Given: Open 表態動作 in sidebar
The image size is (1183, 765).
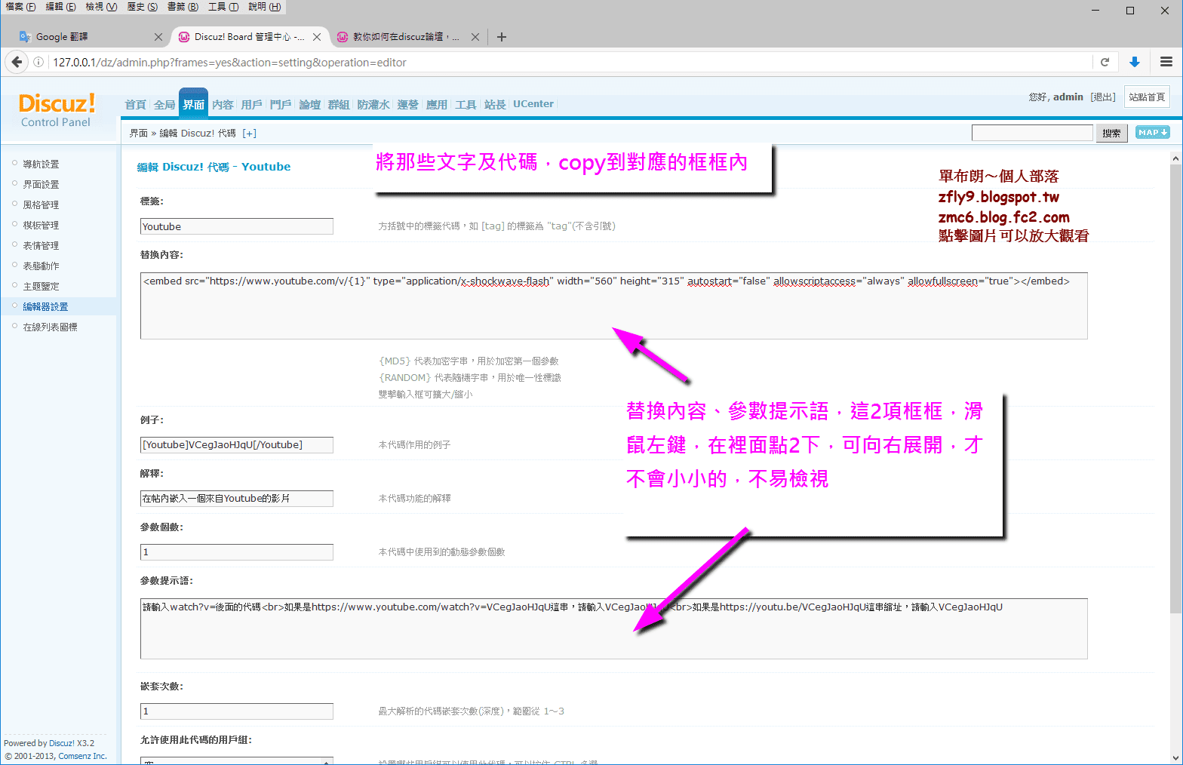Looking at the screenshot, I should pyautogui.click(x=41, y=266).
